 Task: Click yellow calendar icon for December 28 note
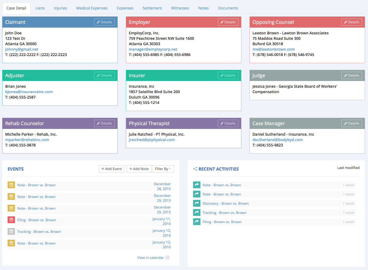click(11, 185)
